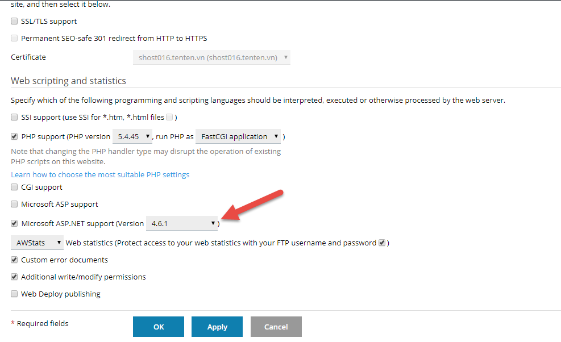The width and height of the screenshot is (561, 342).
Task: Click the OK button
Action: (x=159, y=327)
